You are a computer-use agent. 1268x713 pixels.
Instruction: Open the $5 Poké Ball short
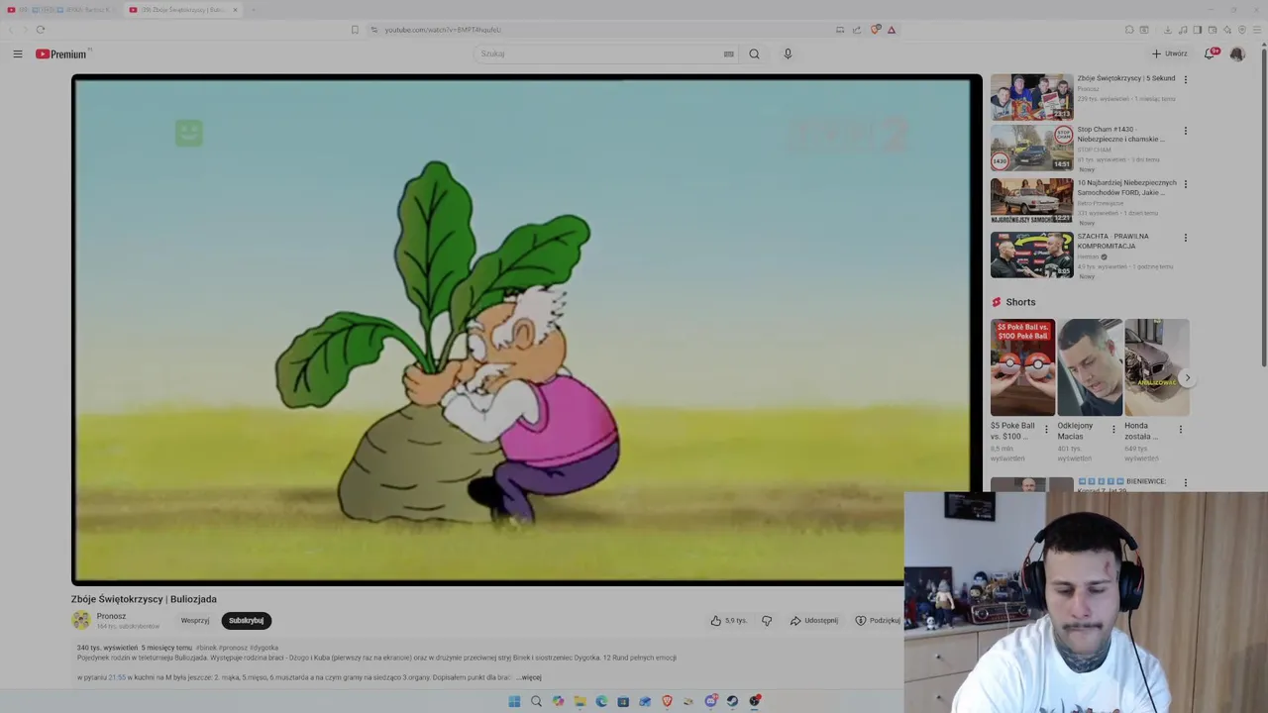point(1022,367)
